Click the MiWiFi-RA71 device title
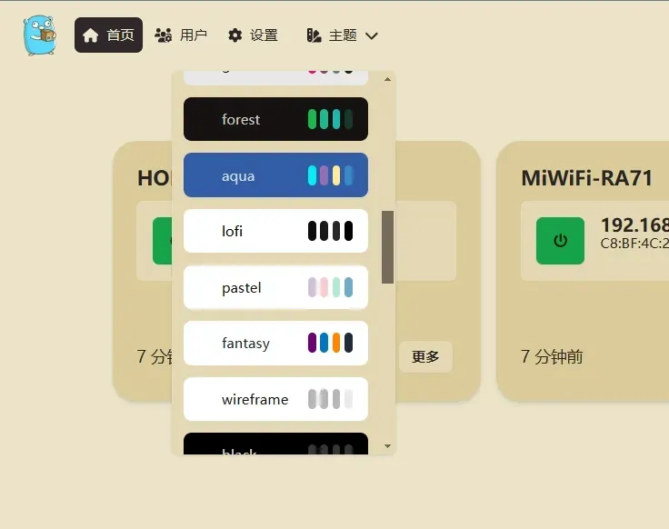This screenshot has height=529, width=669. point(586,178)
